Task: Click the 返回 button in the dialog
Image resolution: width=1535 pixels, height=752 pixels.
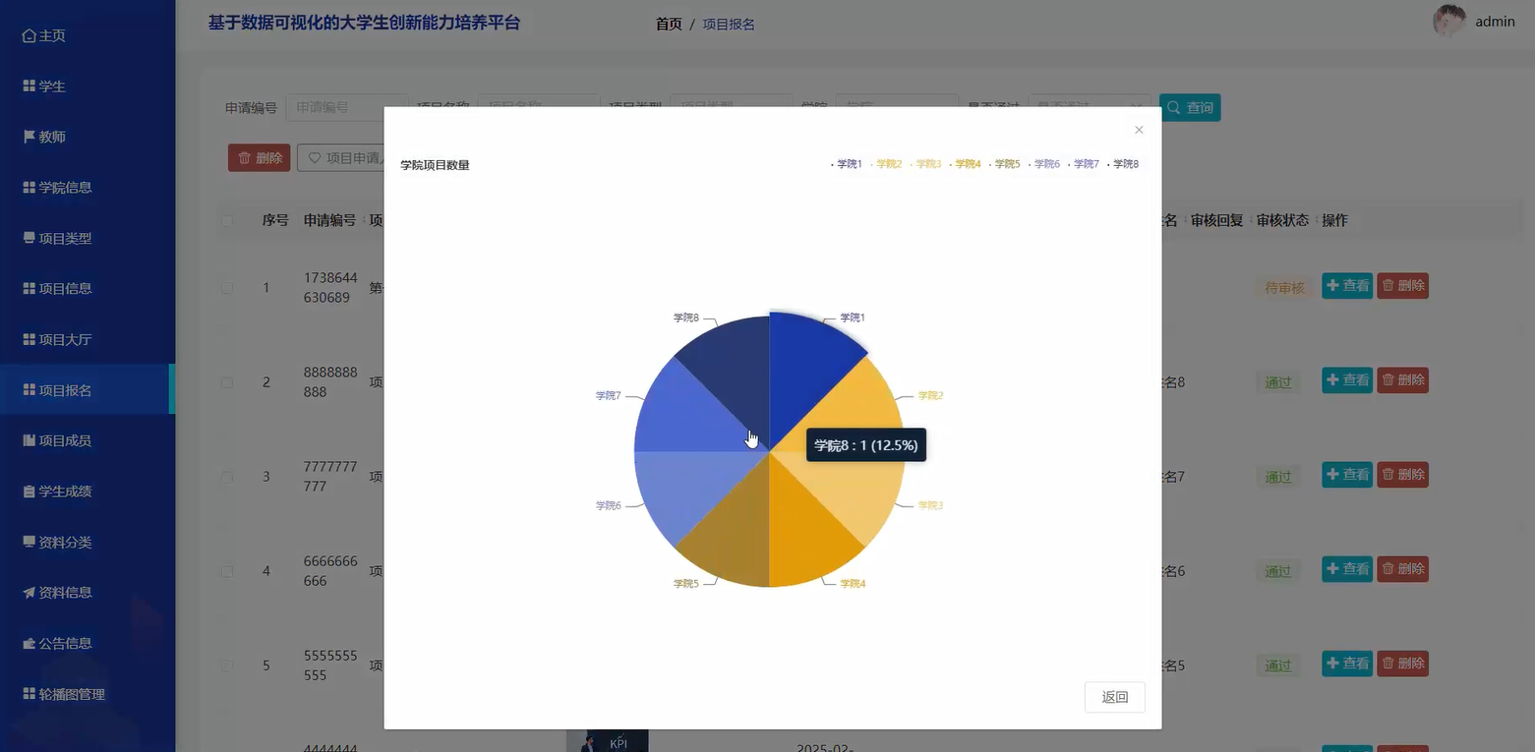Action: [1114, 696]
